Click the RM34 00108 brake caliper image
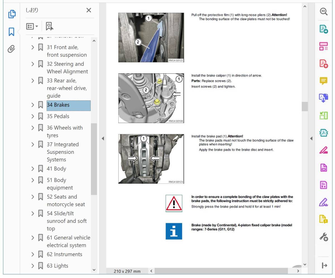The image size is (335, 278). [151, 98]
